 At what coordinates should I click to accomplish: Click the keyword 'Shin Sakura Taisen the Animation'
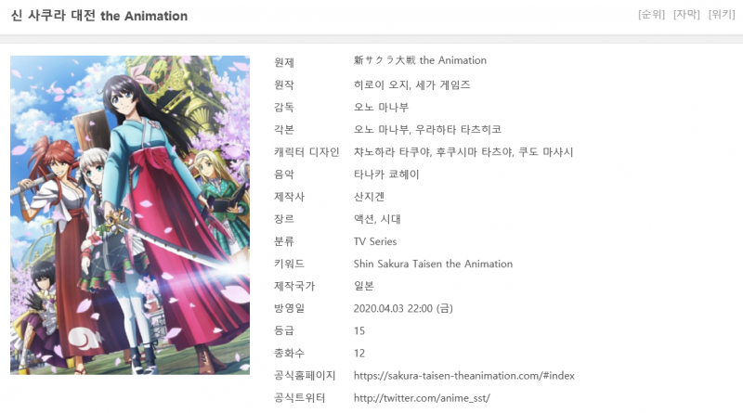[x=433, y=264]
